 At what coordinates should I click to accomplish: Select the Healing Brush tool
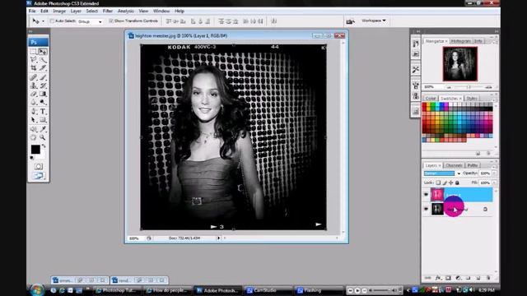coord(34,77)
